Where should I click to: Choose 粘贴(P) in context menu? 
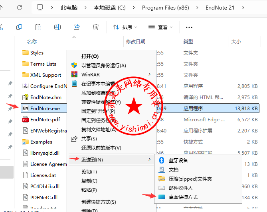click(89, 190)
